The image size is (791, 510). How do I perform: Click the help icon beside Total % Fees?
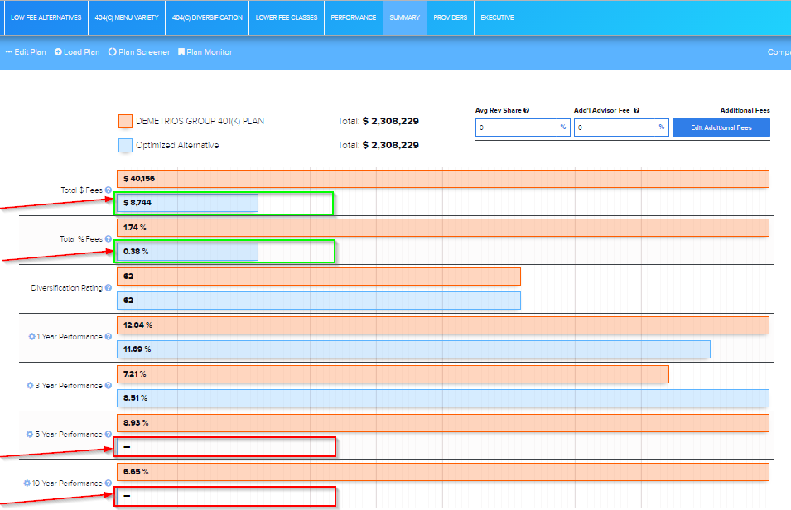click(109, 239)
